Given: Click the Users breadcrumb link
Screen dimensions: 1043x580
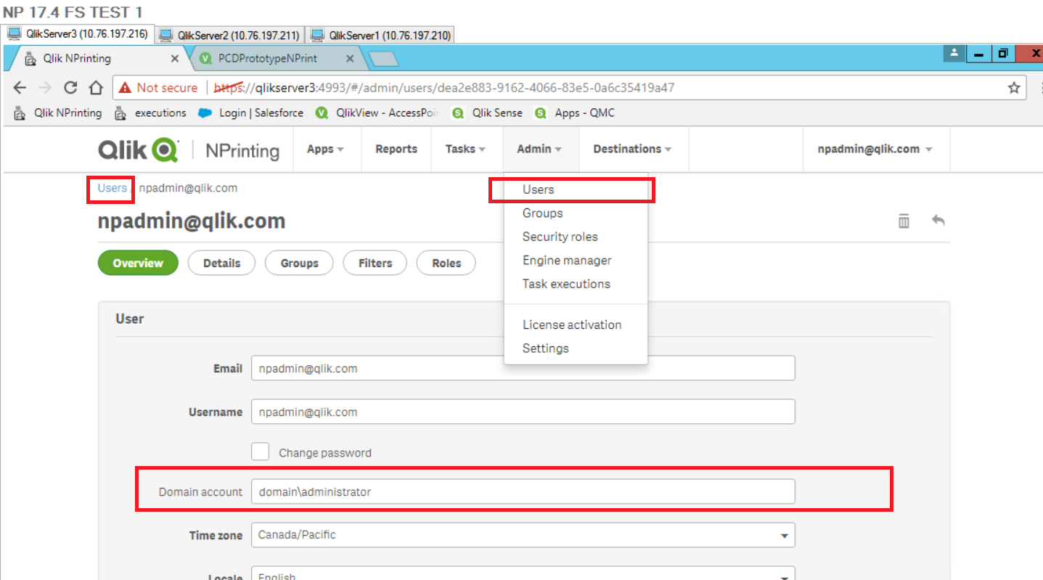Looking at the screenshot, I should tap(113, 188).
